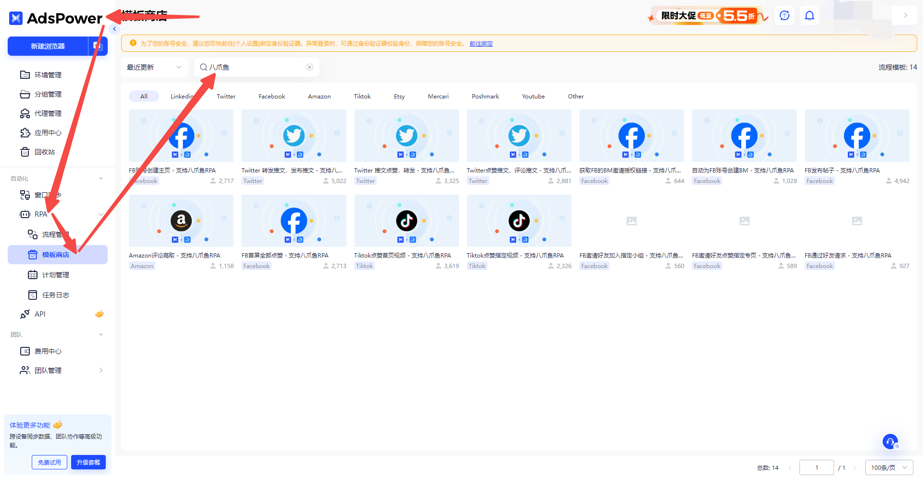The height and width of the screenshot is (479, 923).
Task: Open 计划管理 calendar icon
Action: point(33,275)
